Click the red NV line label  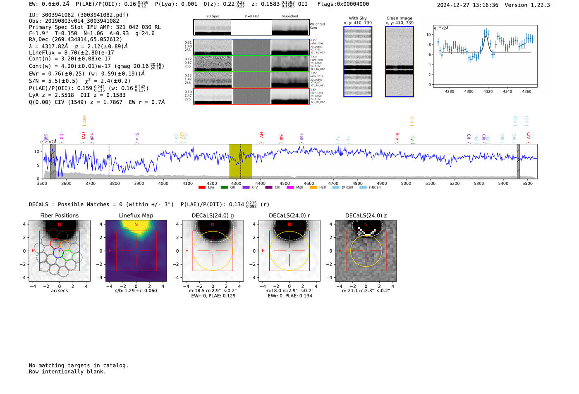point(261,138)
